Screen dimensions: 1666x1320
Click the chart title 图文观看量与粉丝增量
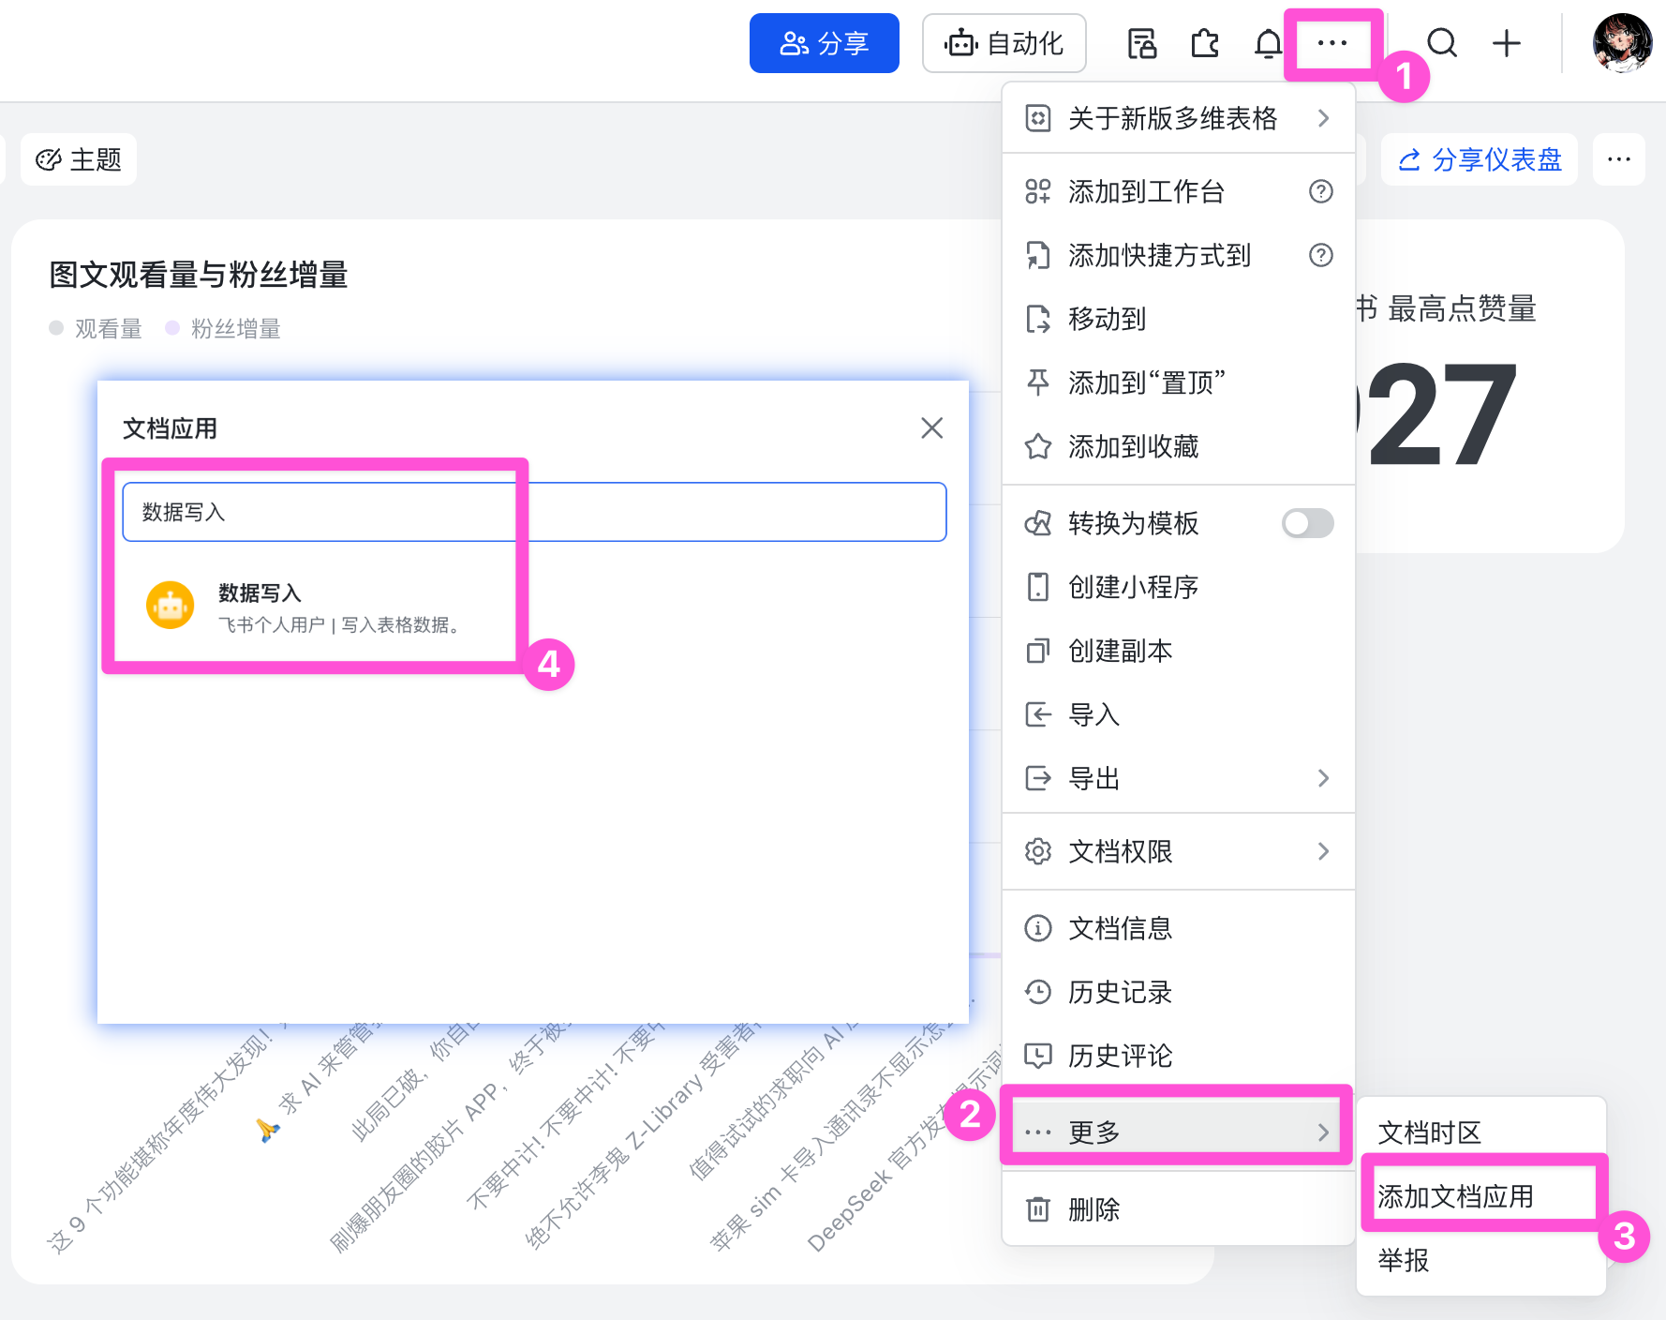pyautogui.click(x=199, y=275)
